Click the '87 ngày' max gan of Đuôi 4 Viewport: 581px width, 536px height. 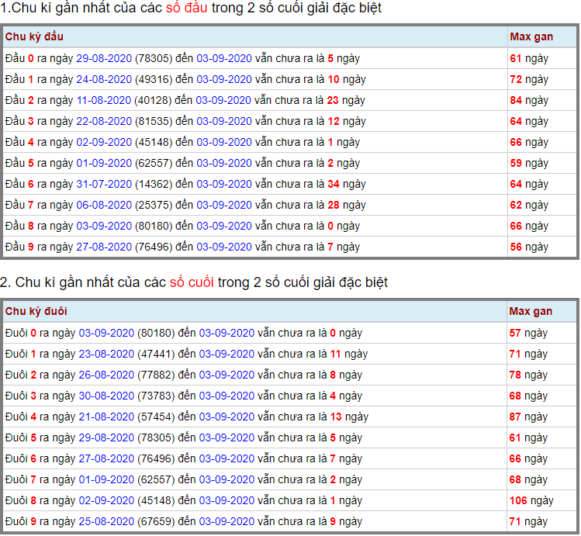click(x=528, y=417)
